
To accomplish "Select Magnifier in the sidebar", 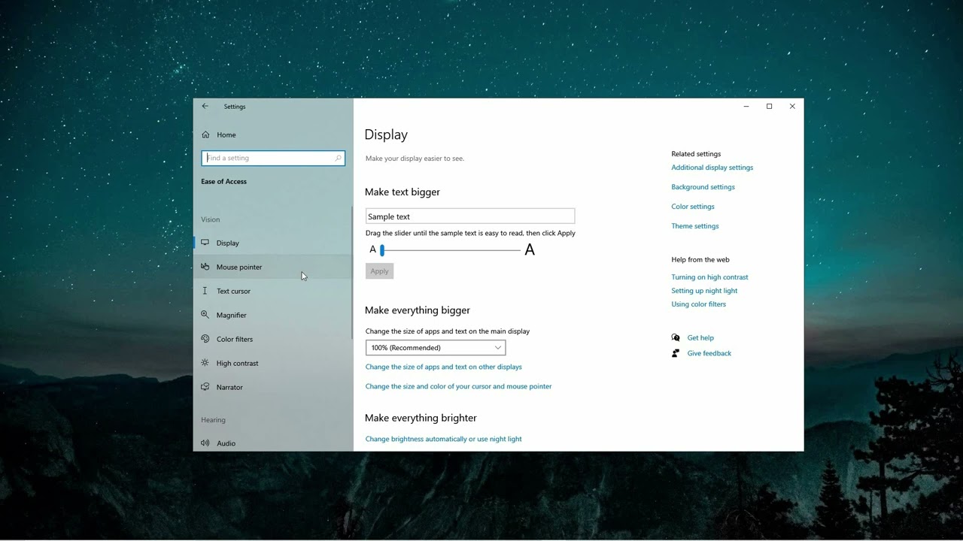I will [x=272, y=315].
